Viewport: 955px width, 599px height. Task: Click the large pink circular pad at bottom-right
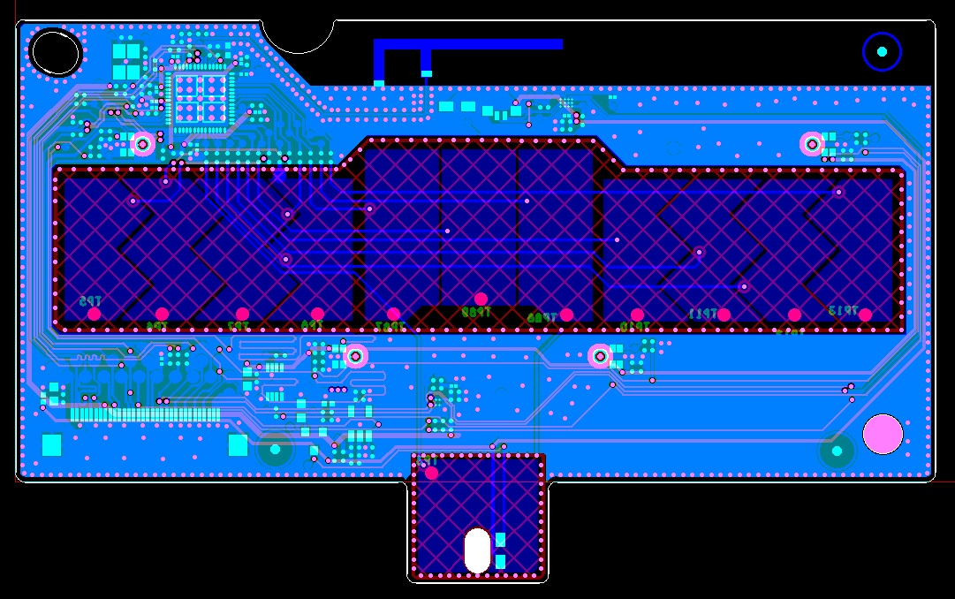tap(882, 434)
